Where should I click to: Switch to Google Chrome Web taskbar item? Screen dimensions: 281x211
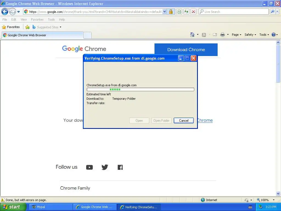(95, 207)
